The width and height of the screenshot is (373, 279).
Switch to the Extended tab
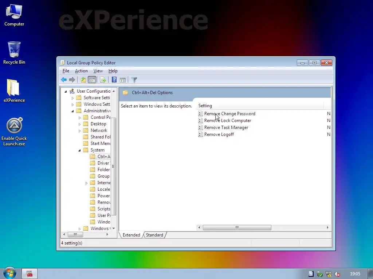click(x=131, y=235)
